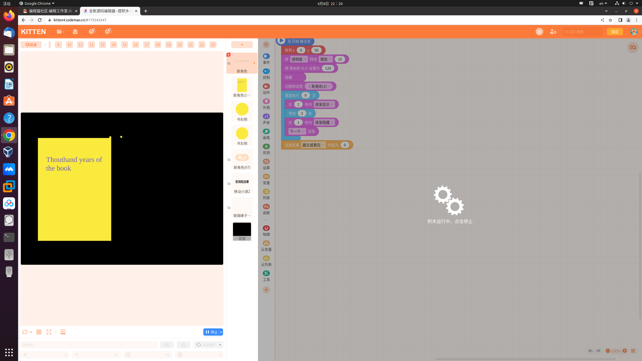Image resolution: width=642 pixels, height=361 pixels.
Task: Zoom out workspace with minus button
Action: [x=608, y=351]
